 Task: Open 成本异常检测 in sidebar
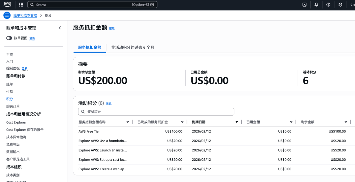[x=16, y=137]
